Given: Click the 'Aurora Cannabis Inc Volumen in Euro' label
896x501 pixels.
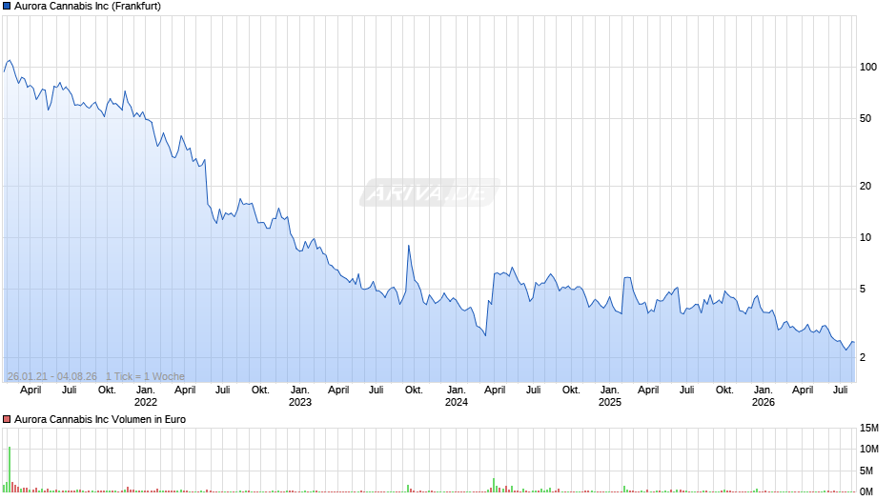Looking at the screenshot, I should point(100,419).
